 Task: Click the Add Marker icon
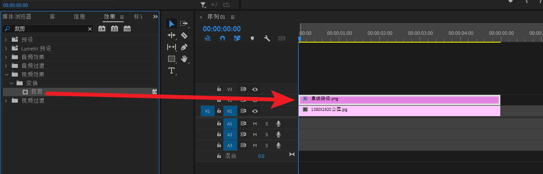[x=252, y=38]
